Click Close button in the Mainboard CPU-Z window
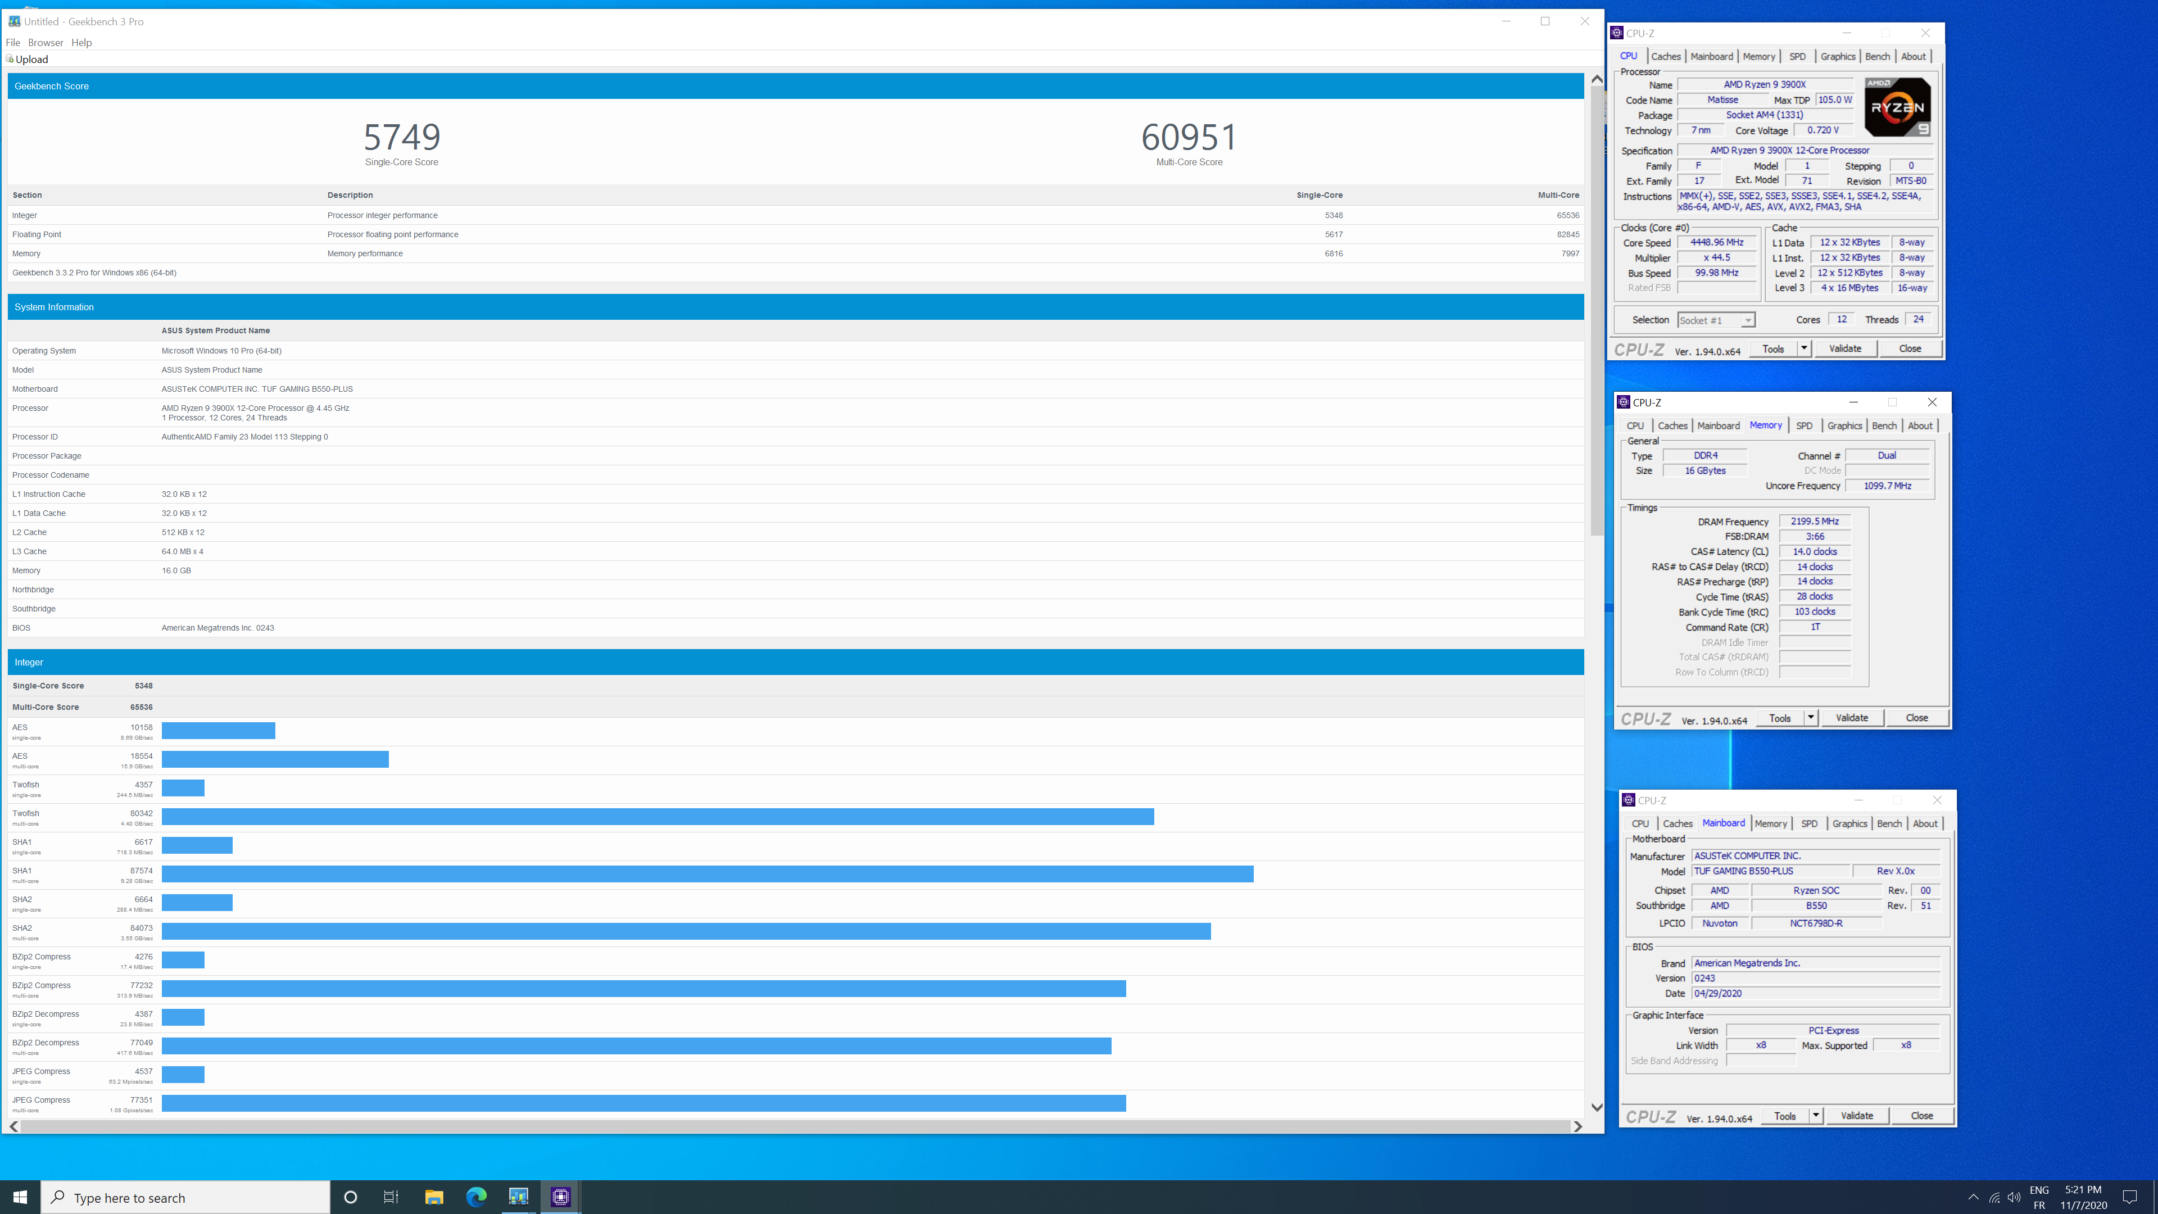Screen dimensions: 2158x1214 tap(1922, 1116)
